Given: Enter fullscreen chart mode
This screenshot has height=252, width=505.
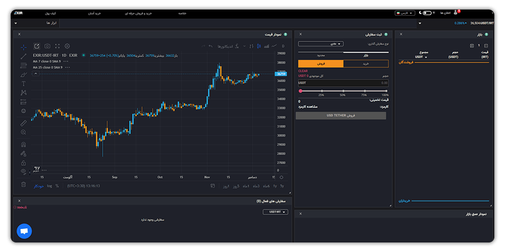Looking at the screenshot, I should click(57, 46).
